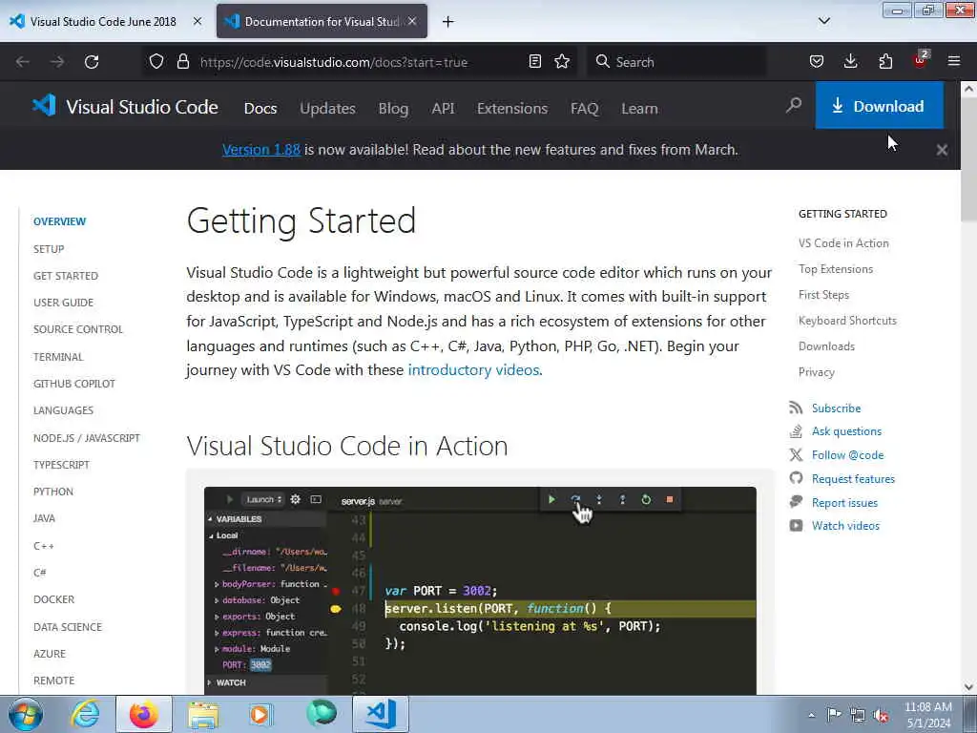977x733 pixels.
Task: Click the YouTube icon beside Watch videos
Action: click(x=796, y=526)
